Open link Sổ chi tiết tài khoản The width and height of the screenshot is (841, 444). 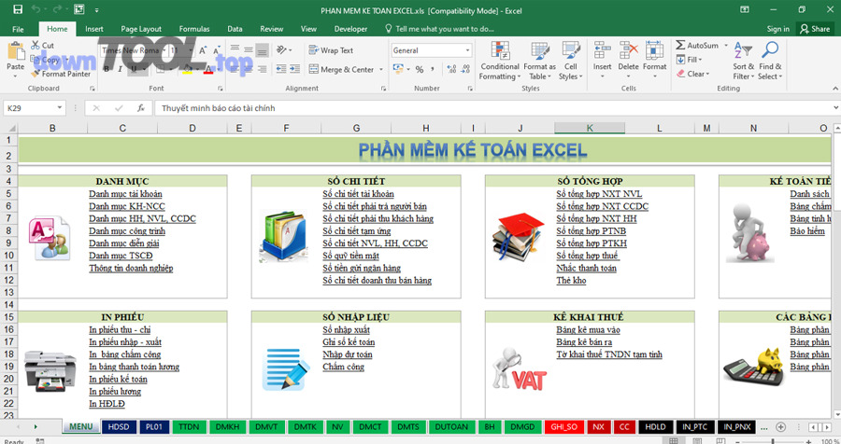[358, 194]
